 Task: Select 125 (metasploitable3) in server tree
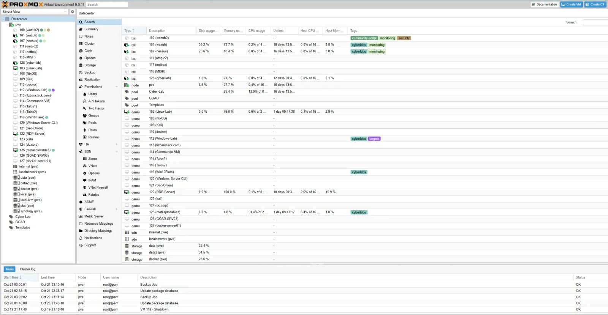pyautogui.click(x=35, y=150)
